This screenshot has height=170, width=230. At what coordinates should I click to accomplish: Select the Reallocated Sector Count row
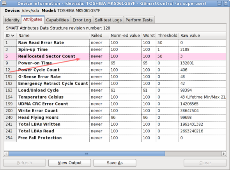[x=115, y=56]
